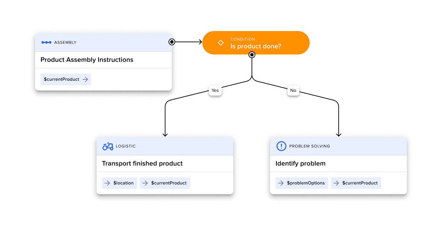Click the Product Assembly Instructions title
The image size is (442, 225).
point(87,59)
